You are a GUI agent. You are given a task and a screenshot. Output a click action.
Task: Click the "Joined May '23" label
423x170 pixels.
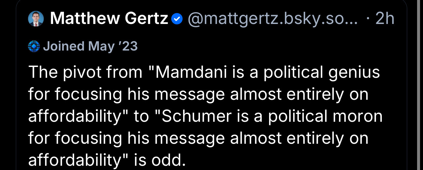point(90,46)
